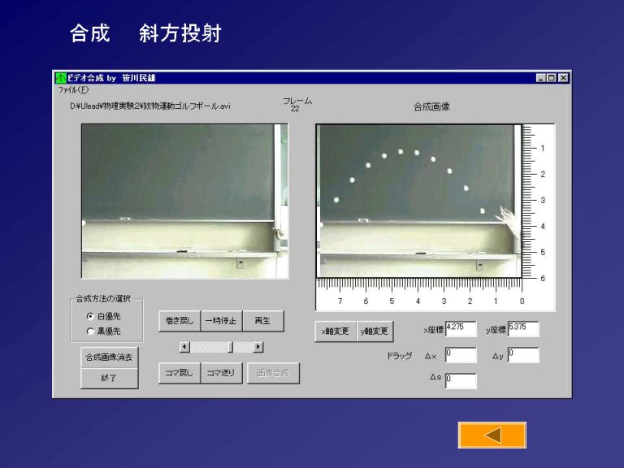Close the ビデオ合成 window
Viewport: 624px width, 468px height.
[563, 78]
